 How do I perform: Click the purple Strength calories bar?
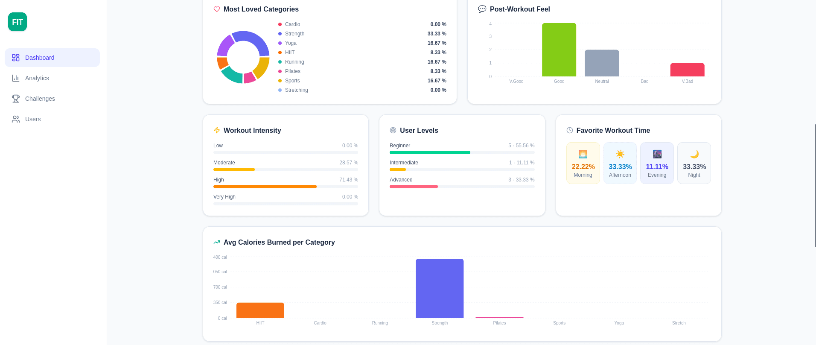click(440, 288)
